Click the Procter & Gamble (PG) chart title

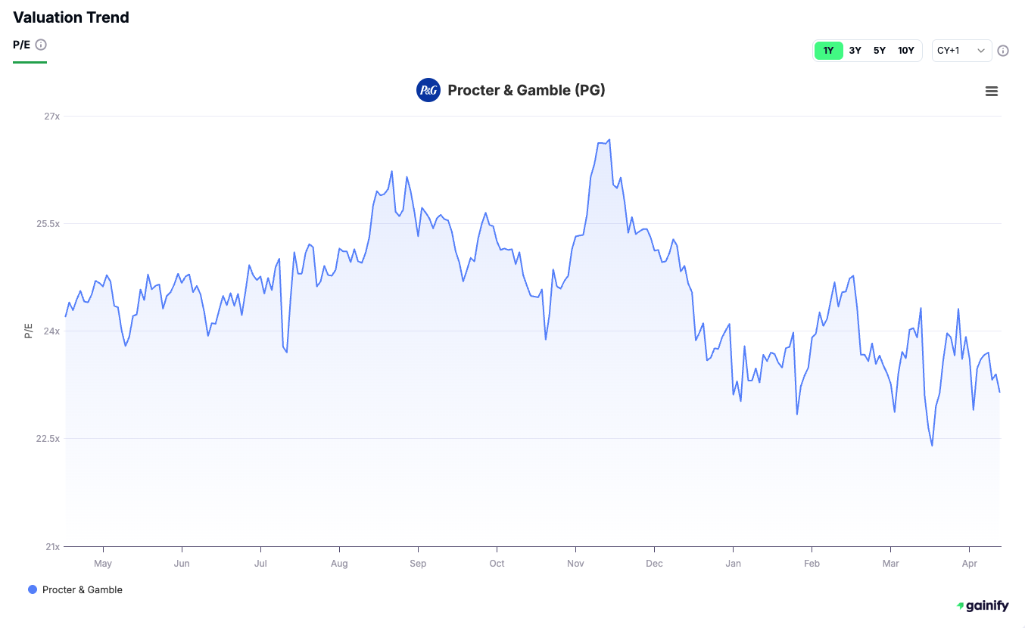point(526,90)
